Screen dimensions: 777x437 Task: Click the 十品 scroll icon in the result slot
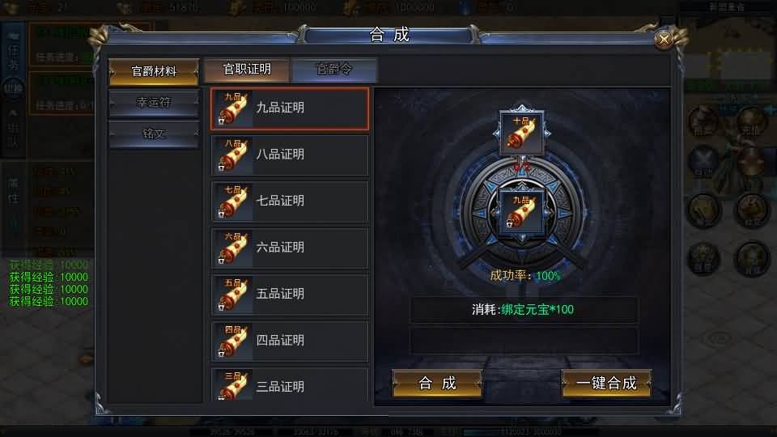tap(522, 133)
